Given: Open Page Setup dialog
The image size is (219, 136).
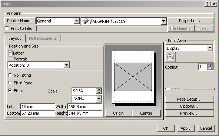Looking at the screenshot, I should (x=189, y=99).
